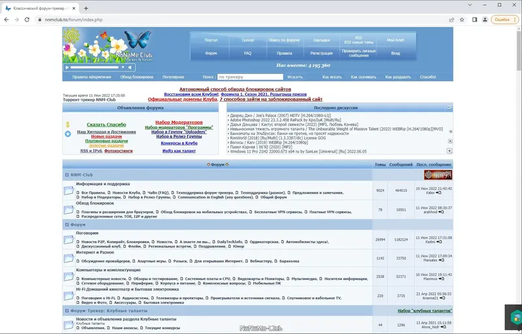Open Правила оформления link
522x334 pixels.
pyautogui.click(x=91, y=77)
